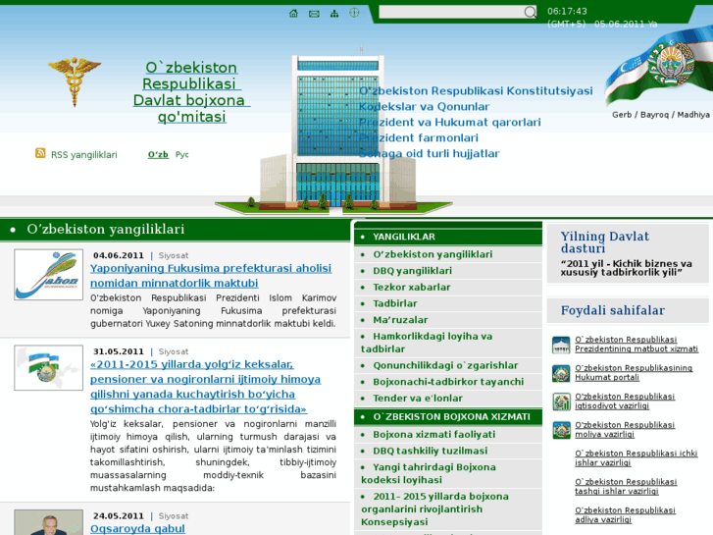Click the Prezident matbuot xizmati icon
The image size is (713, 535).
point(561,345)
